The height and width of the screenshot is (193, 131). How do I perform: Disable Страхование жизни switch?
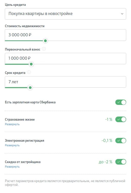coord(121,119)
